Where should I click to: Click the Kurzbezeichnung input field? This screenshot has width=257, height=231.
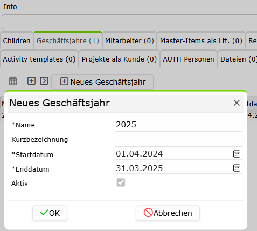[x=178, y=140]
